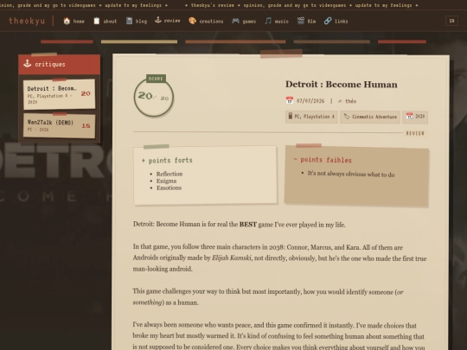Click the 18 score on Wan2Talk card
This screenshot has width=467, height=350.
pos(86,125)
